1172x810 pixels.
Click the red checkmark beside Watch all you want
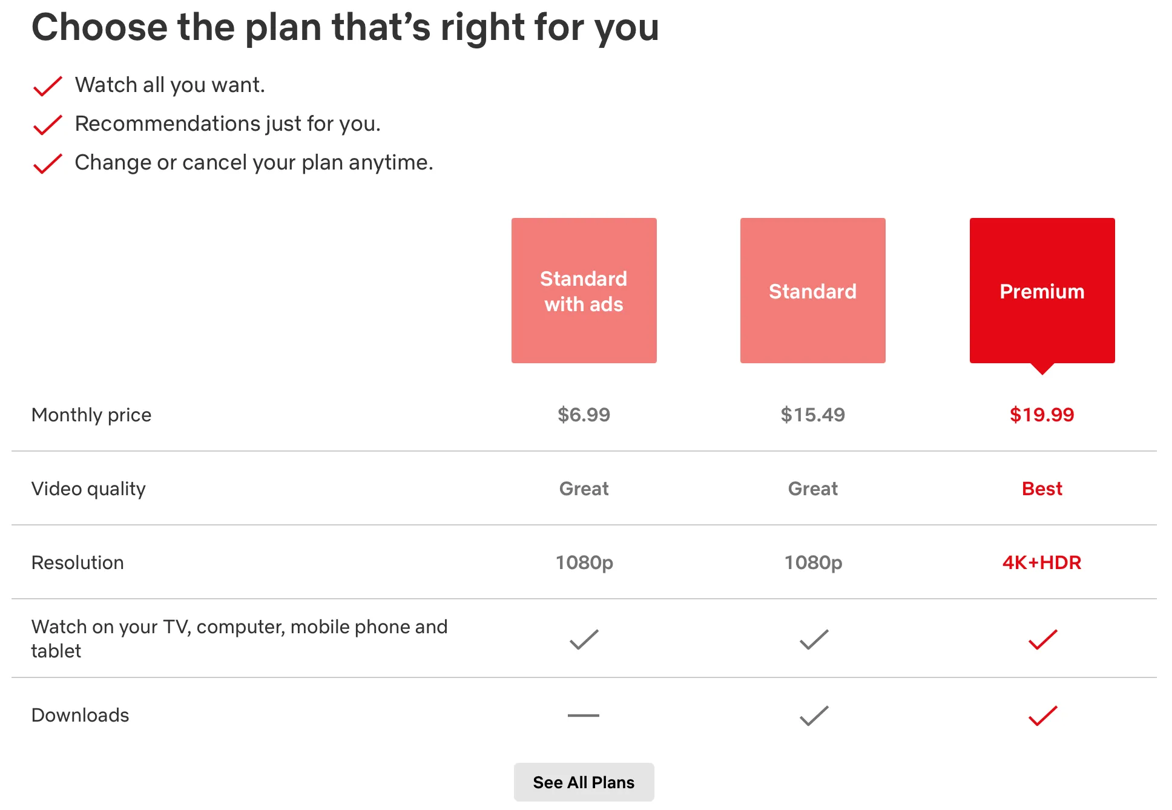point(47,86)
